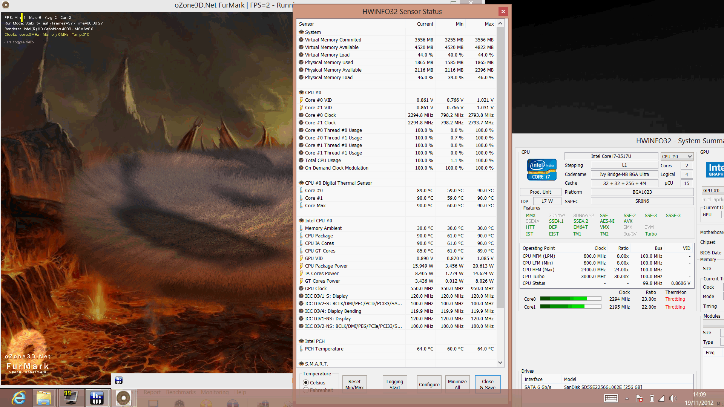Show hidden tray icons arrow
724x407 pixels.
(x=627, y=398)
